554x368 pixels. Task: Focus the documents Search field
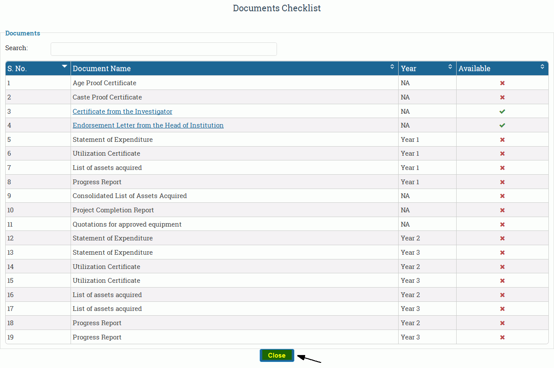164,49
